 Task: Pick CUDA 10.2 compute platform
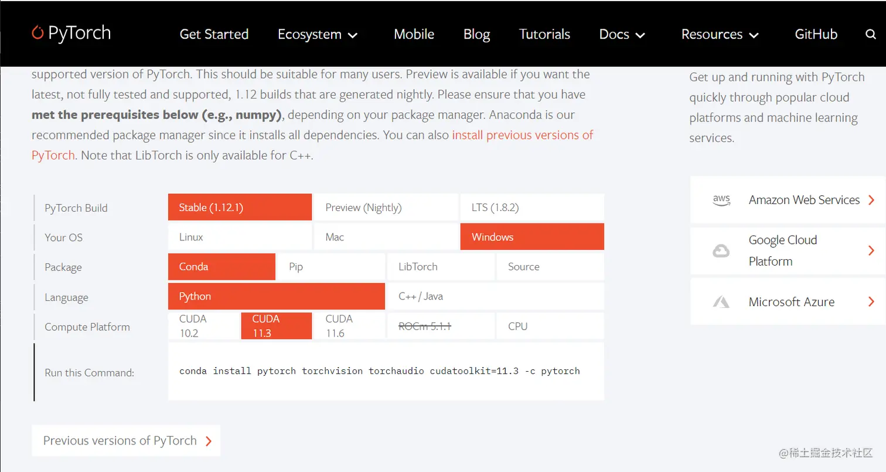pos(203,326)
